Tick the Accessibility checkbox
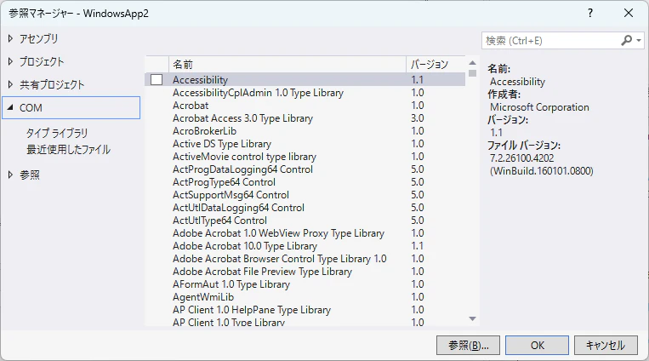This screenshot has height=361, width=649. point(157,79)
